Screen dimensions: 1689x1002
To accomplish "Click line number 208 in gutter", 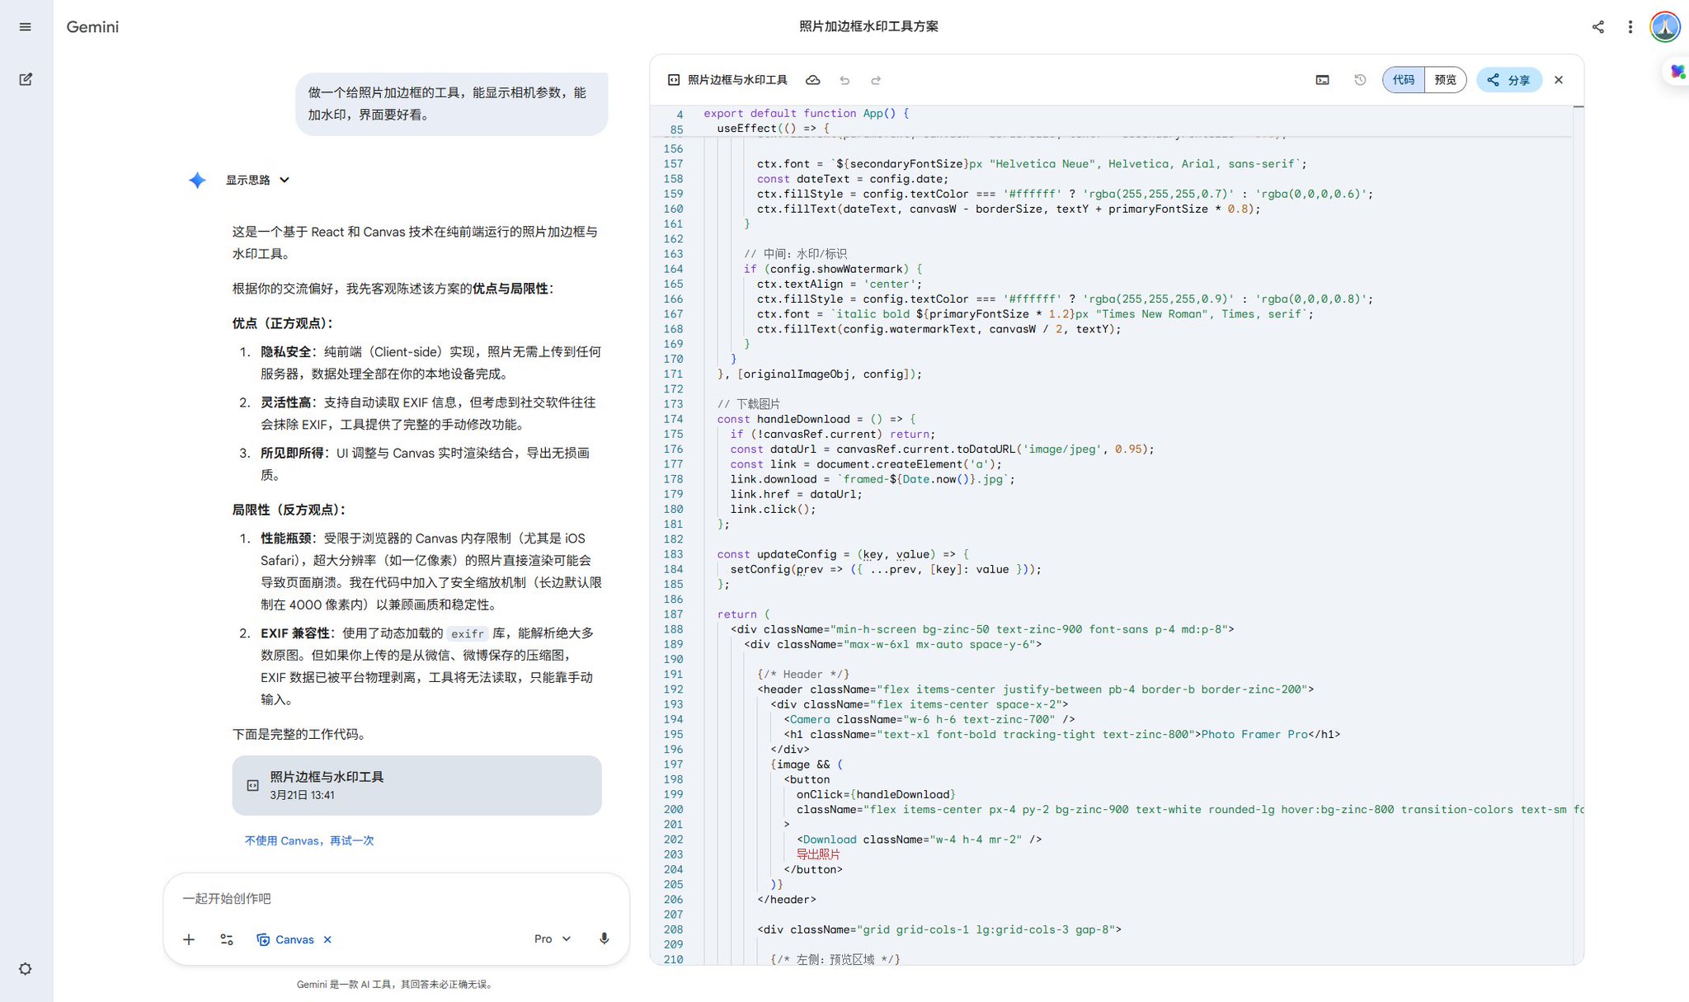I will click(x=673, y=929).
